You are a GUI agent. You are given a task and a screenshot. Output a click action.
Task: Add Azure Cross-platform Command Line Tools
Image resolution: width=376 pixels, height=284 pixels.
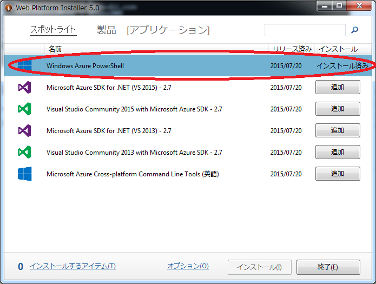pos(338,174)
